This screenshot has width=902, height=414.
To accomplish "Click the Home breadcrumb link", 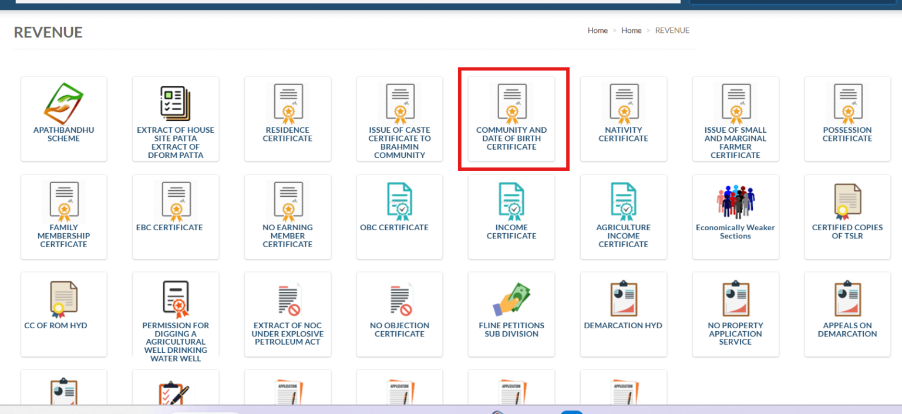I will [x=597, y=30].
